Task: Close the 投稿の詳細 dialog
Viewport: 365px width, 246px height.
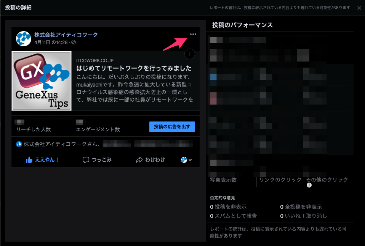Action: [359, 8]
